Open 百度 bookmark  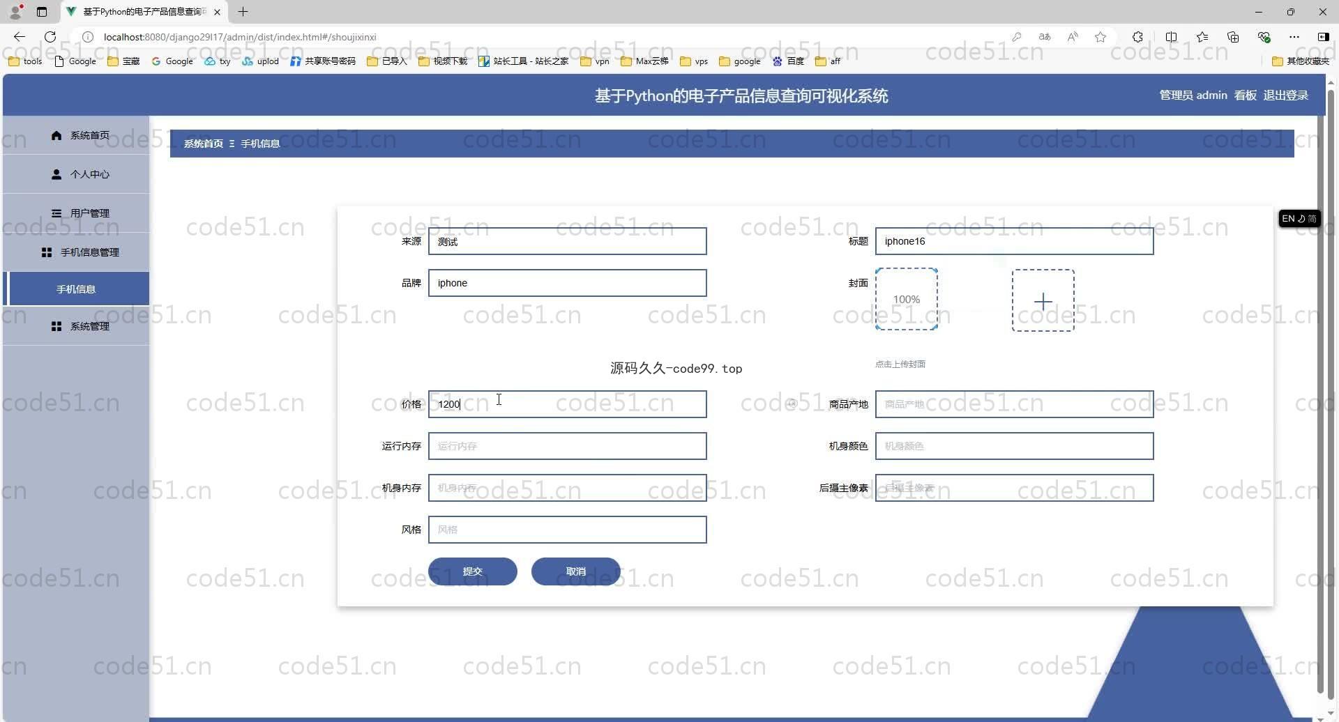pyautogui.click(x=789, y=61)
